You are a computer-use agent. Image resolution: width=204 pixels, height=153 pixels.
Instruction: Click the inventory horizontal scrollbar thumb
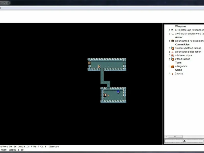(175, 137)
